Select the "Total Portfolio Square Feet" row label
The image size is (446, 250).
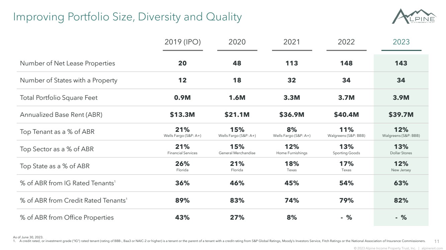tap(59, 97)
